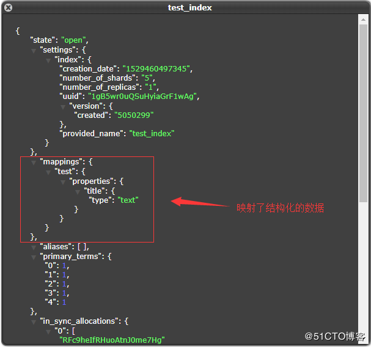Collapse the "title" field node
The width and height of the screenshot is (371, 347).
78,192
